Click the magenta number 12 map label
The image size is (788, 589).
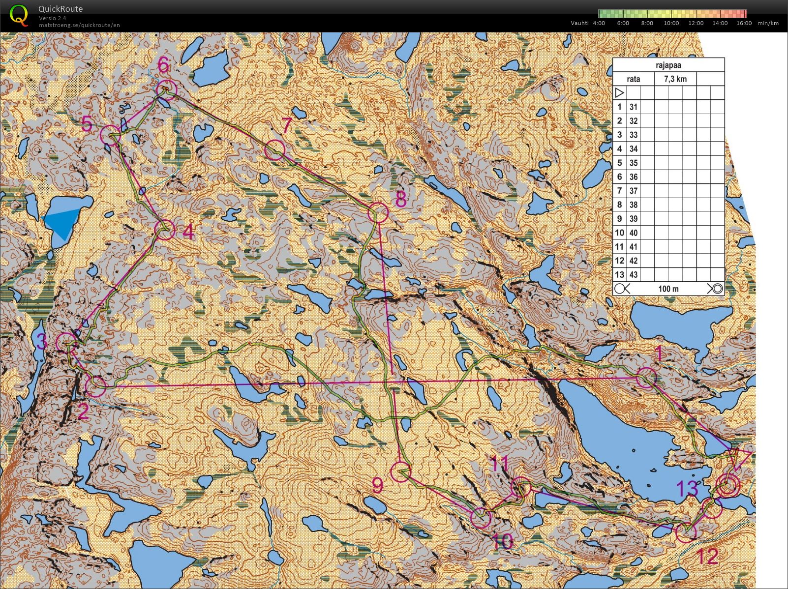[x=707, y=556]
